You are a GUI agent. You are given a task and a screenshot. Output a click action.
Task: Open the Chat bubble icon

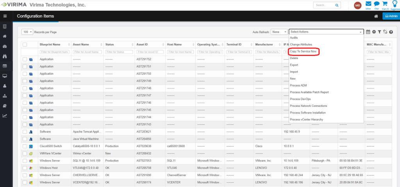[x=377, y=4]
